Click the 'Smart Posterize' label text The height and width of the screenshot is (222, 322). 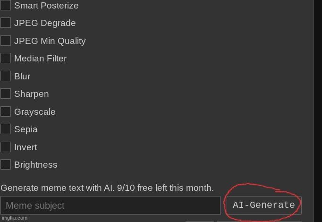tap(46, 6)
